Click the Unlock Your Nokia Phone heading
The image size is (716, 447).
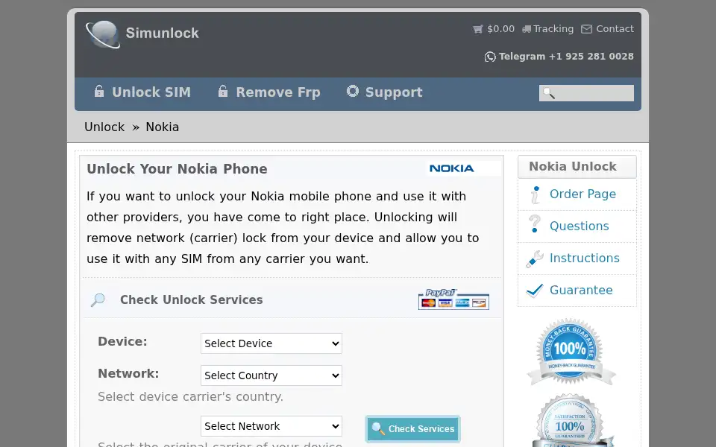[177, 169]
